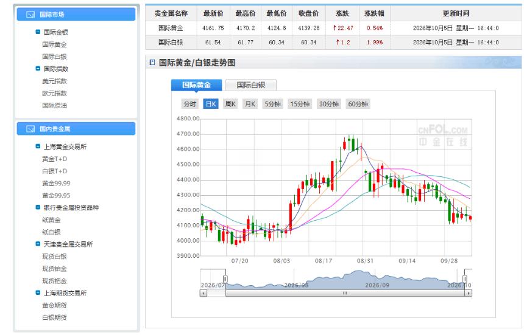
Task: Open 黄金T+D link
Action: 55,159
